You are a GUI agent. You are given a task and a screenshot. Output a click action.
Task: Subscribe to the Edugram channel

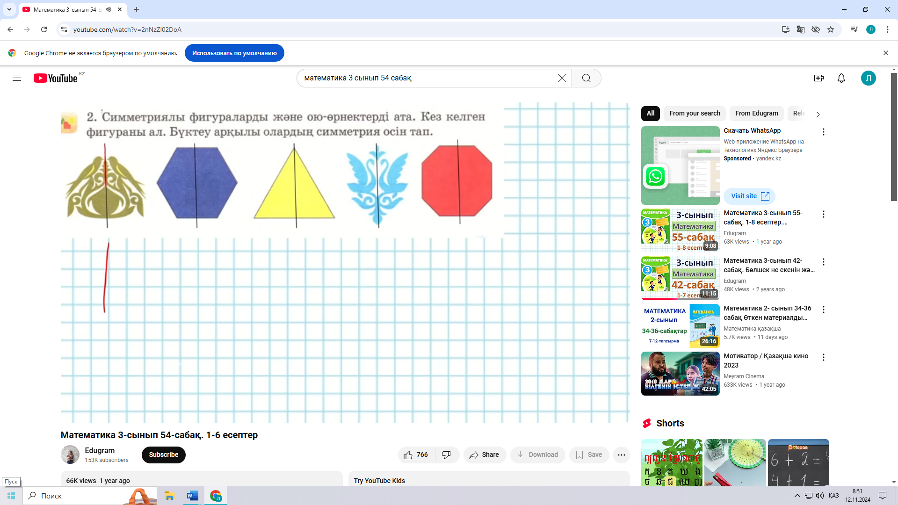(163, 455)
